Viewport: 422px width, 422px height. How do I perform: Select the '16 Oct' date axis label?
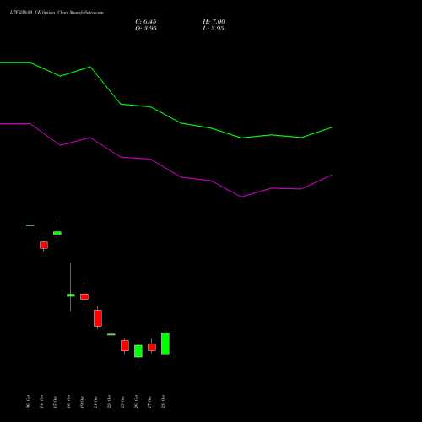tap(68, 402)
